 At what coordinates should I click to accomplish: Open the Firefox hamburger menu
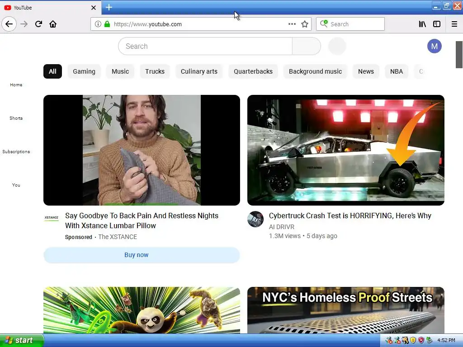[x=454, y=24]
